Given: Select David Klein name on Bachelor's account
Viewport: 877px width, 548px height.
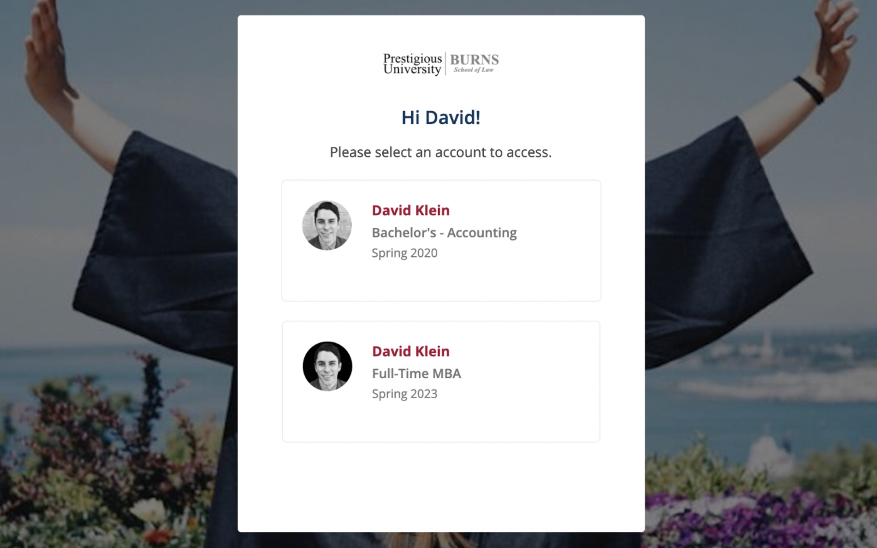Looking at the screenshot, I should 411,210.
